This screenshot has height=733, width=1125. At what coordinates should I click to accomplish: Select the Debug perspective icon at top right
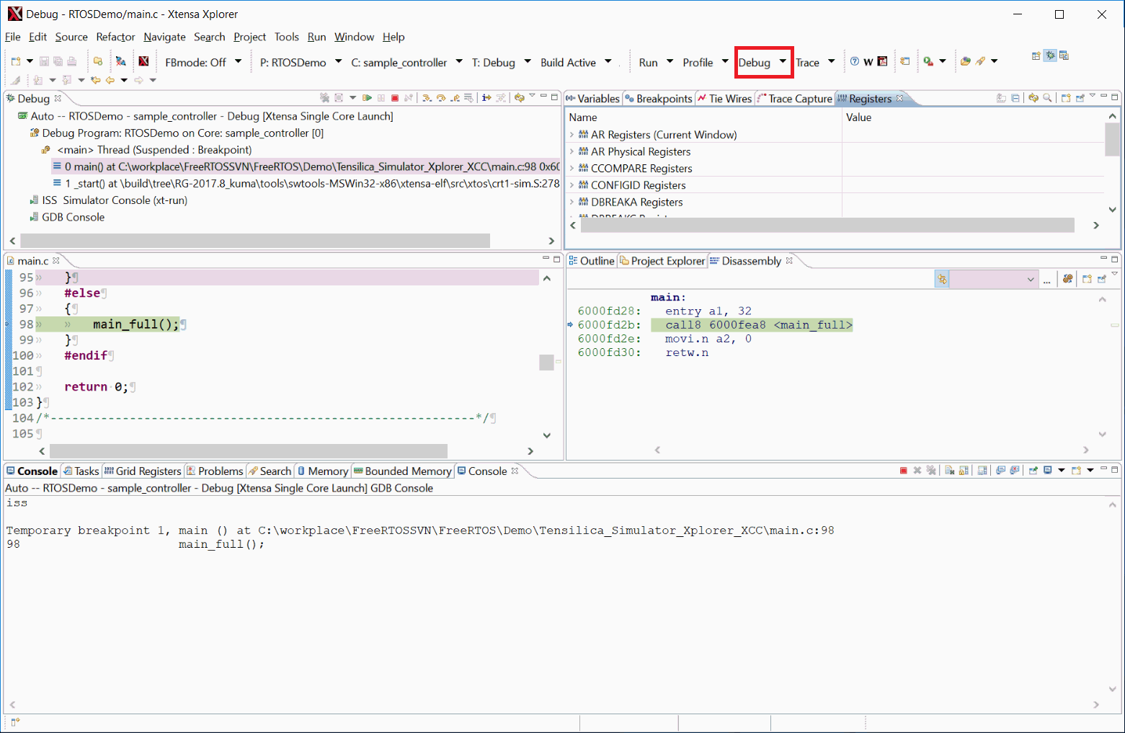click(1050, 55)
